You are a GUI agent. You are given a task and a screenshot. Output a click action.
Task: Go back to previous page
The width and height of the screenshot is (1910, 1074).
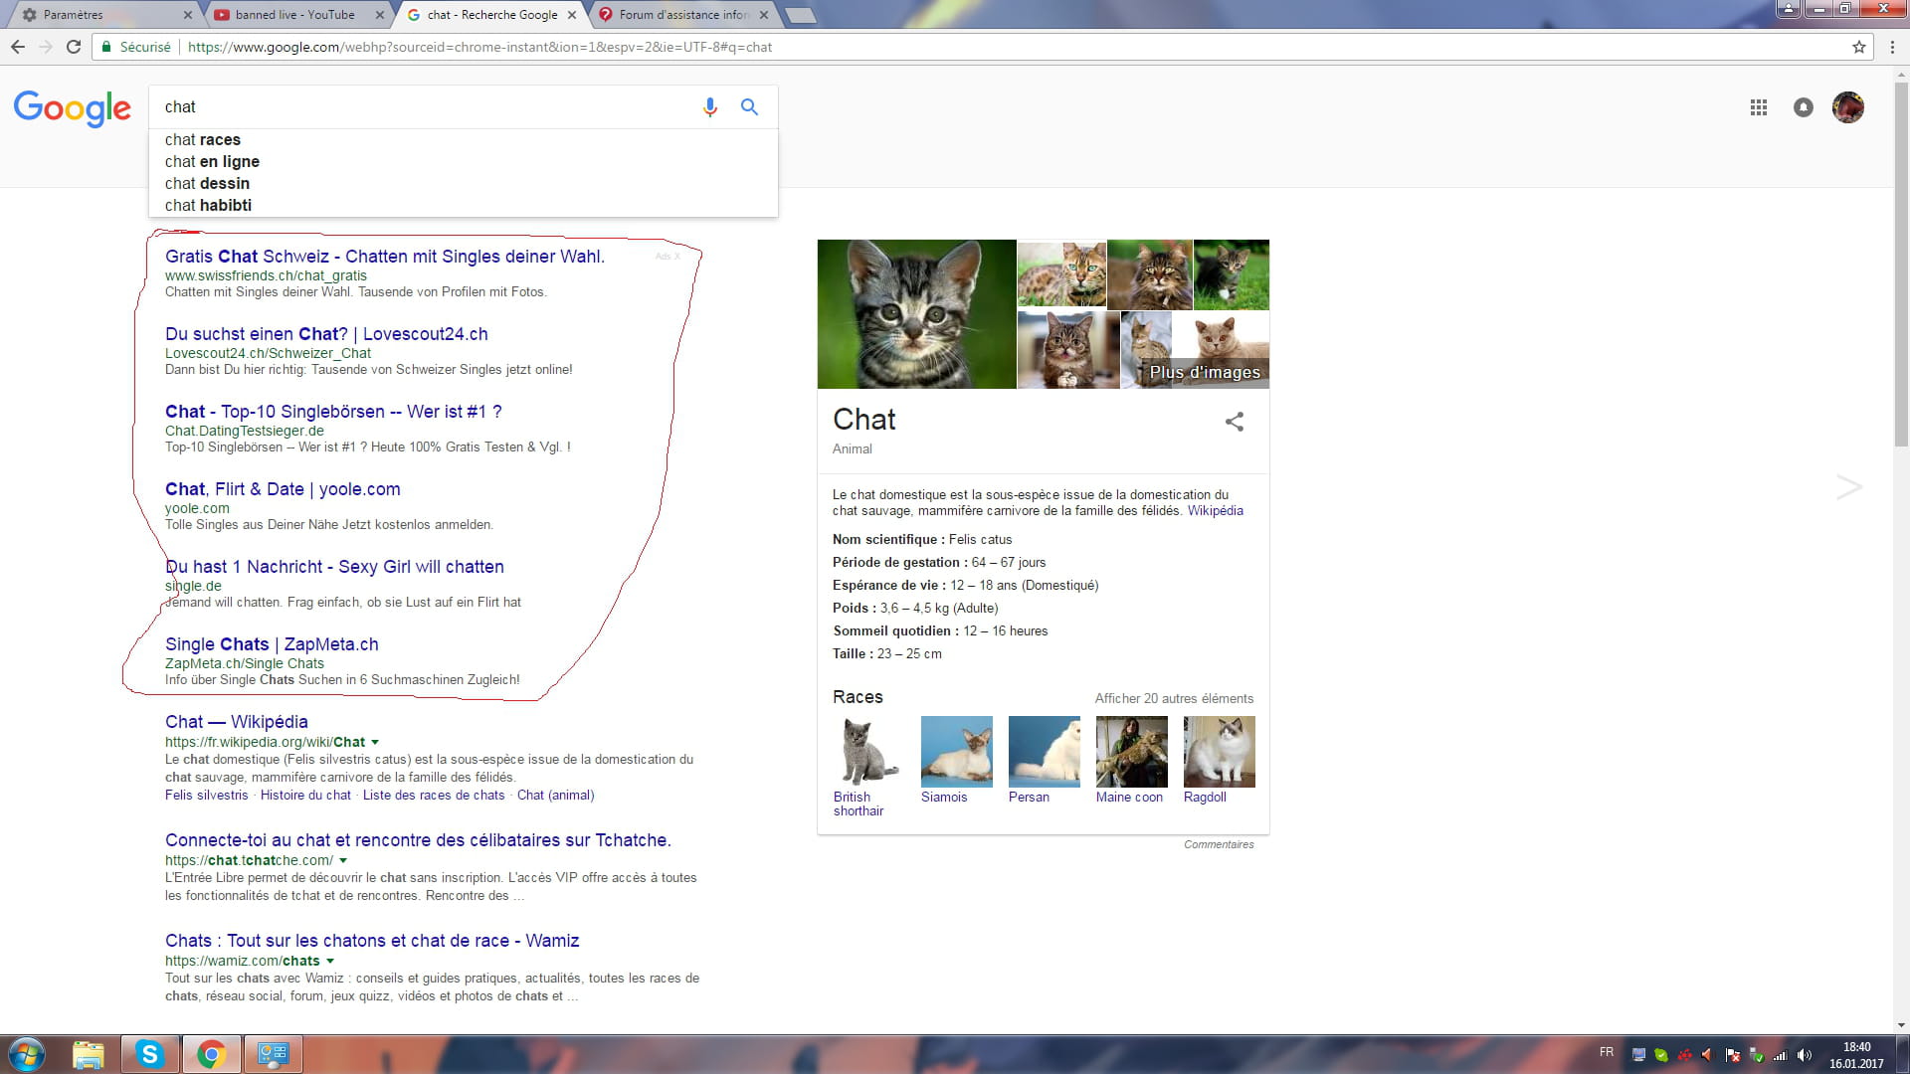click(x=18, y=47)
